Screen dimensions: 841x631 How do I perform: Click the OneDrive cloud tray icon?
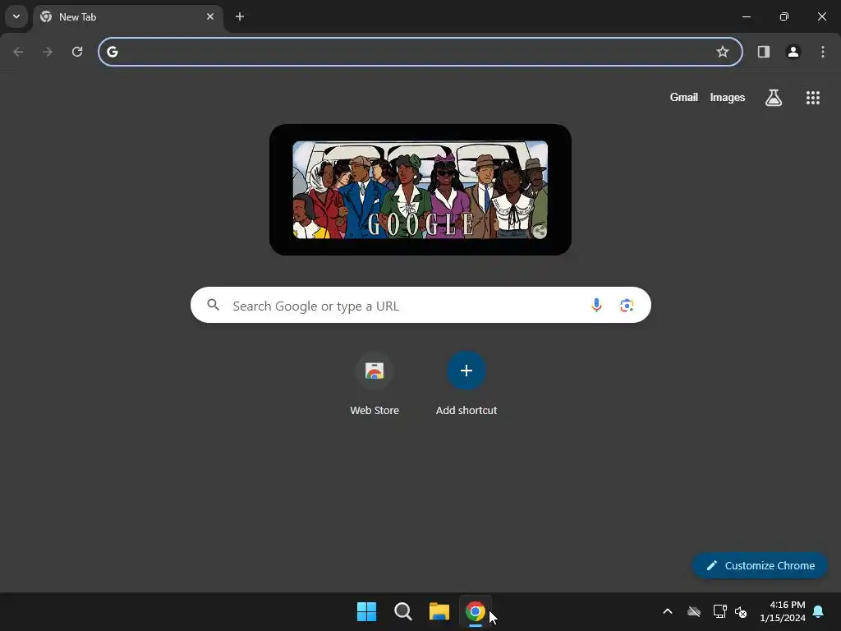pos(693,611)
